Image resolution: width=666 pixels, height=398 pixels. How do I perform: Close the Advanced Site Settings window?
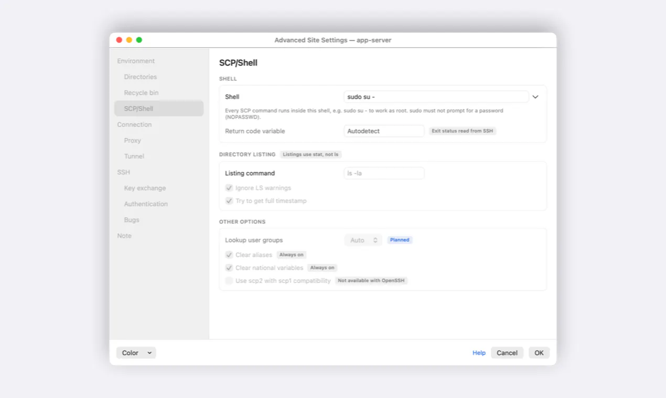pyautogui.click(x=119, y=40)
